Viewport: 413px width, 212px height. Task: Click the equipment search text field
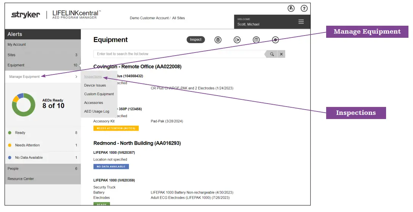[179, 54]
